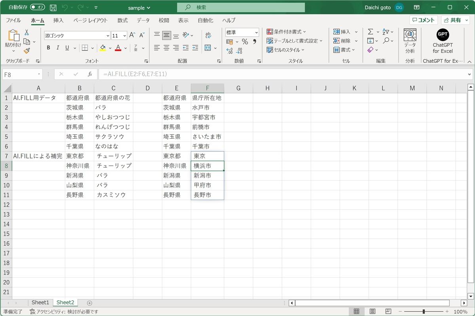
Task: Switch to Page Layout view in status bar
Action: 372,311
